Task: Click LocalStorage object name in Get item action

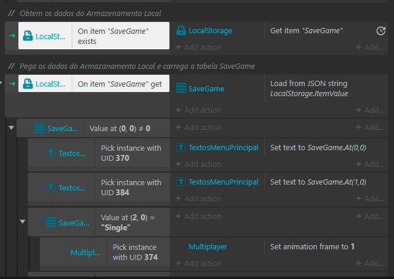Action: [210, 31]
